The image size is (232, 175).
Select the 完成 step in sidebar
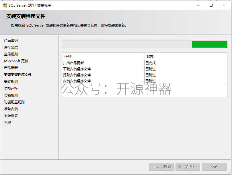(x=7, y=123)
